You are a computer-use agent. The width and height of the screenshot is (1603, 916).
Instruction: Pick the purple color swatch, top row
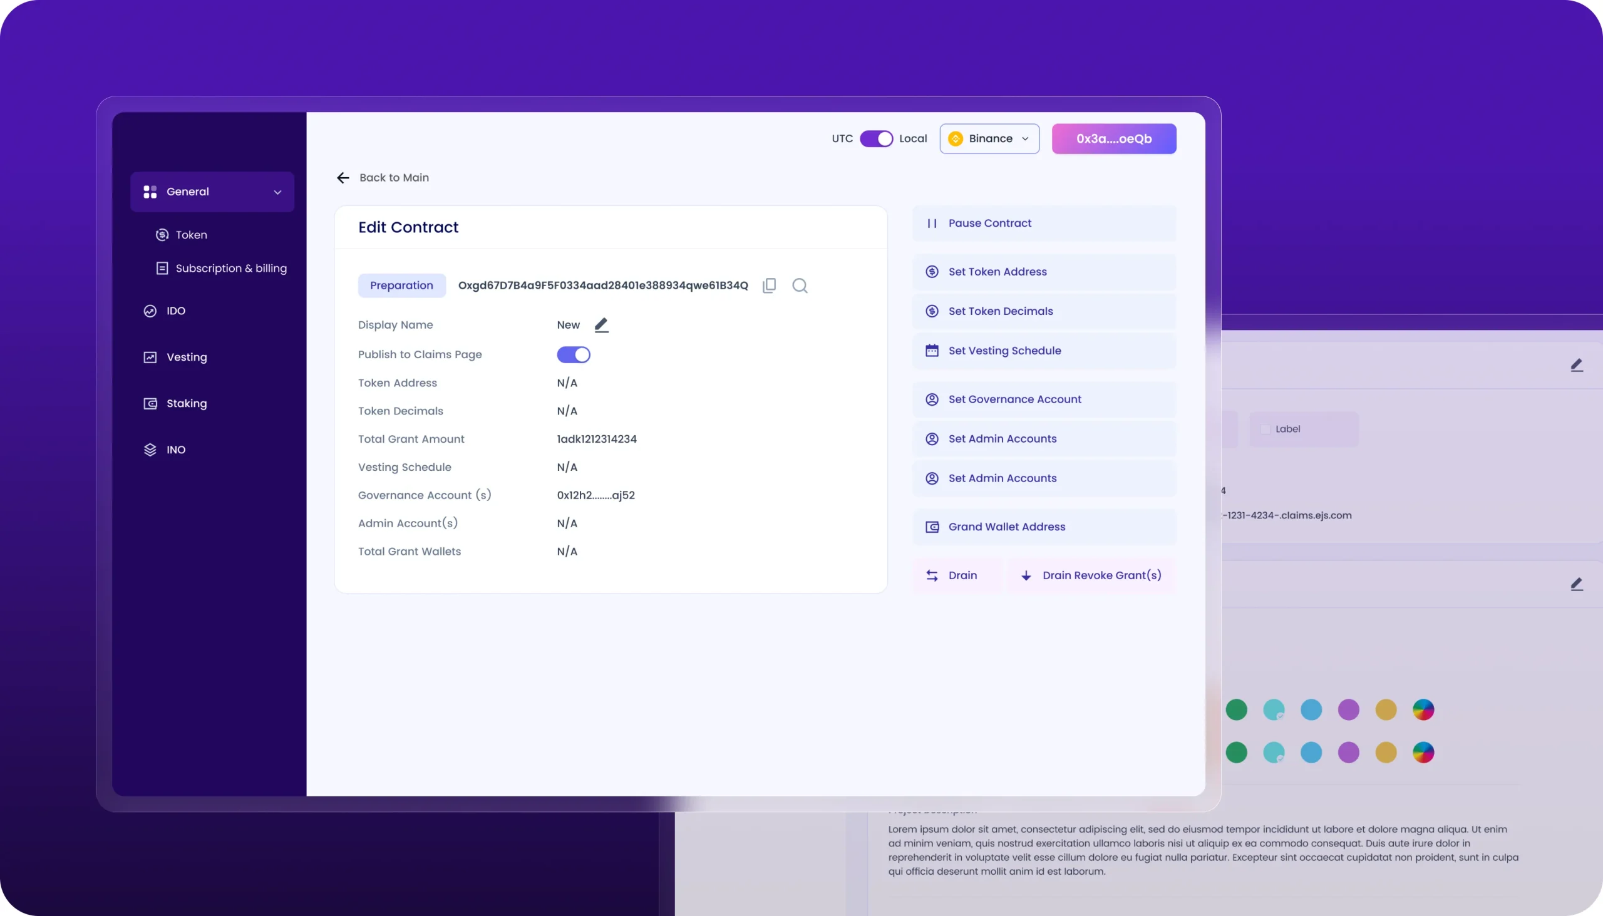point(1348,710)
